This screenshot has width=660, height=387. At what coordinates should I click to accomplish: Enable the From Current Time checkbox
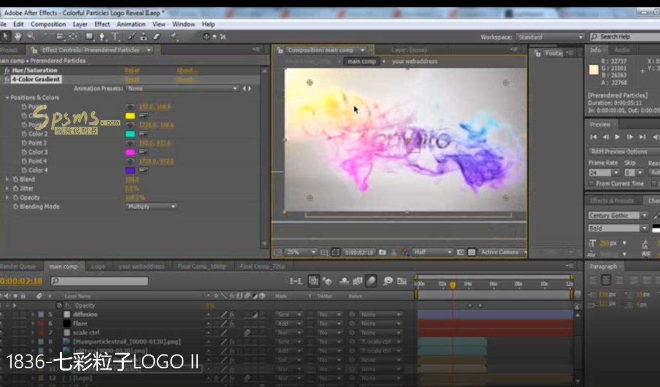tap(592, 184)
